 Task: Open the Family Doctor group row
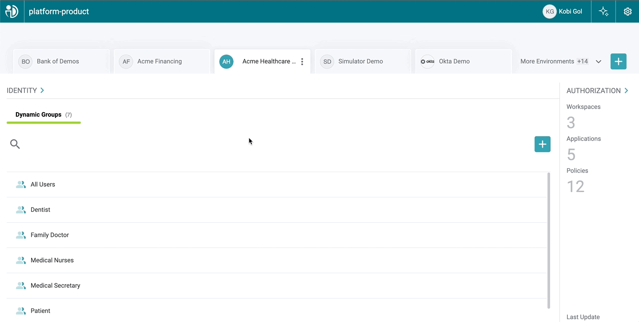[x=277, y=235]
